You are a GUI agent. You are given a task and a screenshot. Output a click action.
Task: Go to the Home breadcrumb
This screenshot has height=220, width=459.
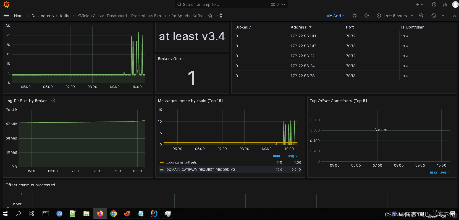19,16
